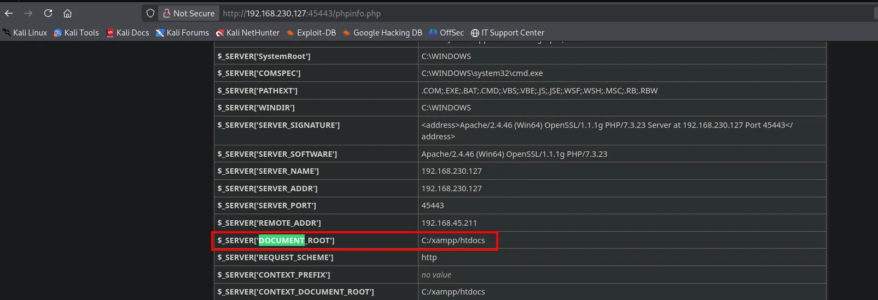Select $_SERVER['SystemRoot'] variable name cell

coord(316,56)
